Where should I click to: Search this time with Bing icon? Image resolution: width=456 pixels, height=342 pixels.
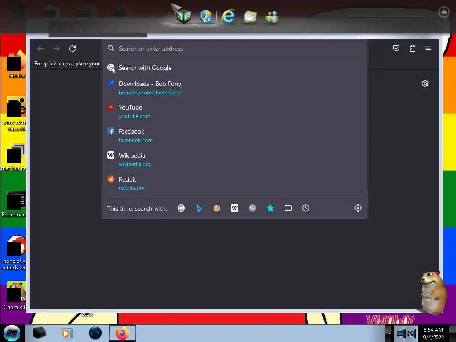199,208
